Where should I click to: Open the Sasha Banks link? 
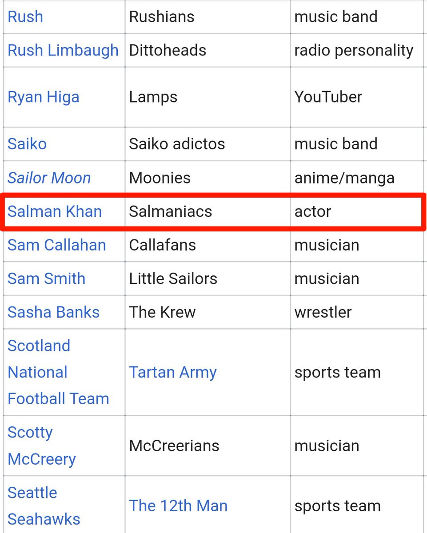click(54, 312)
